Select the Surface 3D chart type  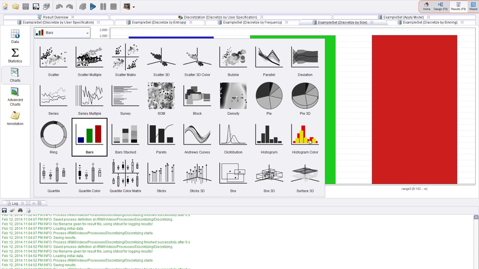click(305, 176)
